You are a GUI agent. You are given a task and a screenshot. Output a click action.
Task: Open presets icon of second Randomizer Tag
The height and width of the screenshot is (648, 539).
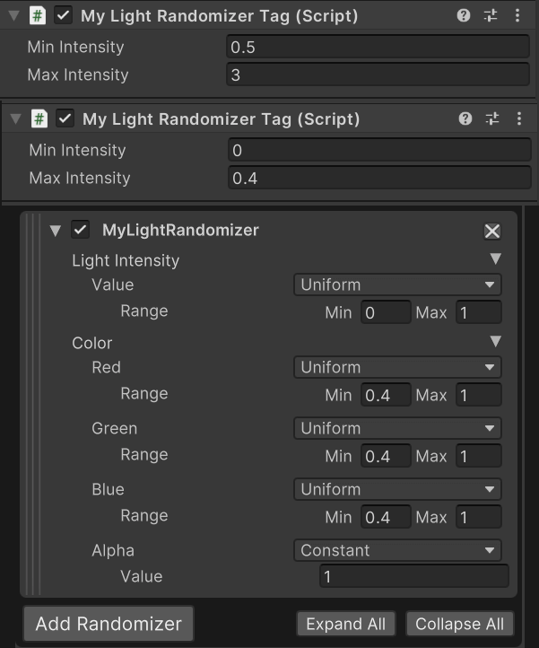(491, 119)
